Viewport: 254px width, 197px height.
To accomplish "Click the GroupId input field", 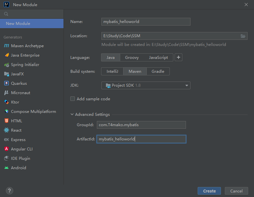I will pyautogui.click(x=141, y=125).
